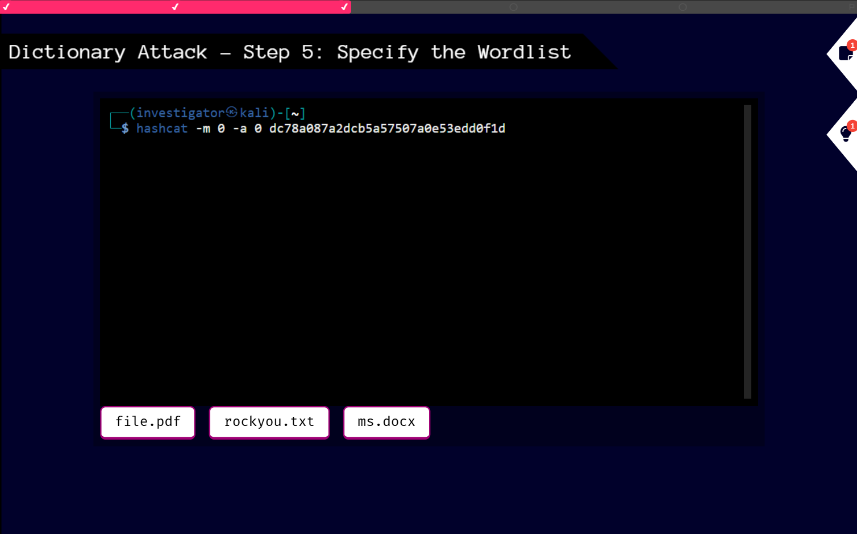Screen dimensions: 857x534
Task: Open the lightbulb hint icon
Action: [x=845, y=135]
